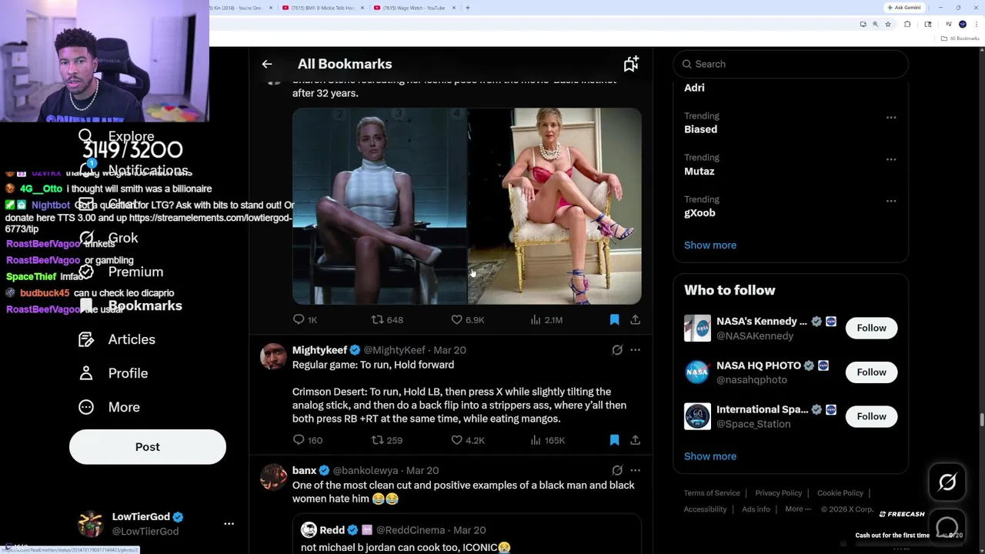Screen dimensions: 985x554
Task: Show more accounts to follow
Action: point(710,456)
